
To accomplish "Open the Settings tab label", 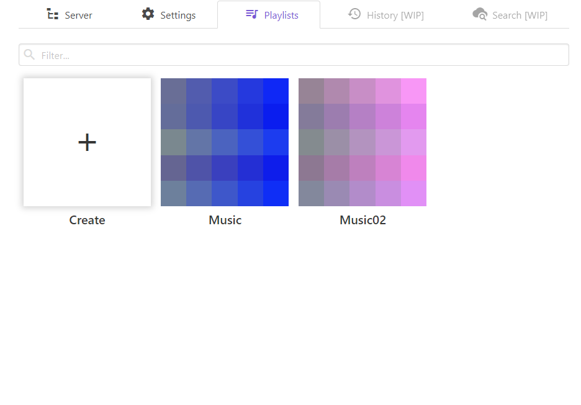I will pos(178,15).
